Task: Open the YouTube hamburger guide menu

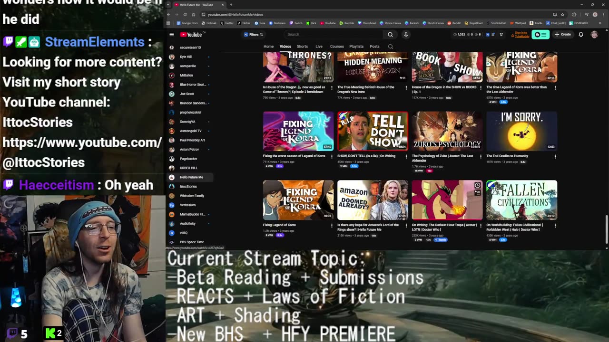Action: pos(172,35)
